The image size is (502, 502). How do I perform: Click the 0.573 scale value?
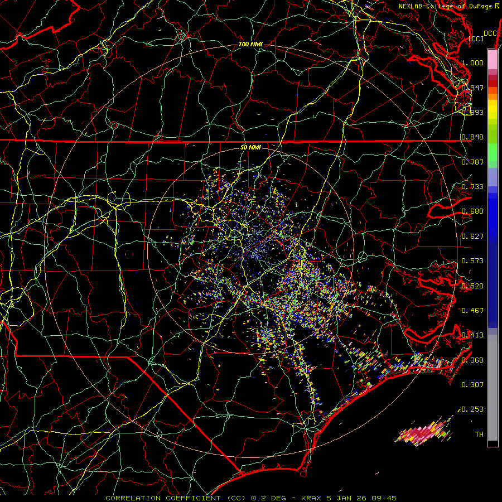click(x=472, y=261)
